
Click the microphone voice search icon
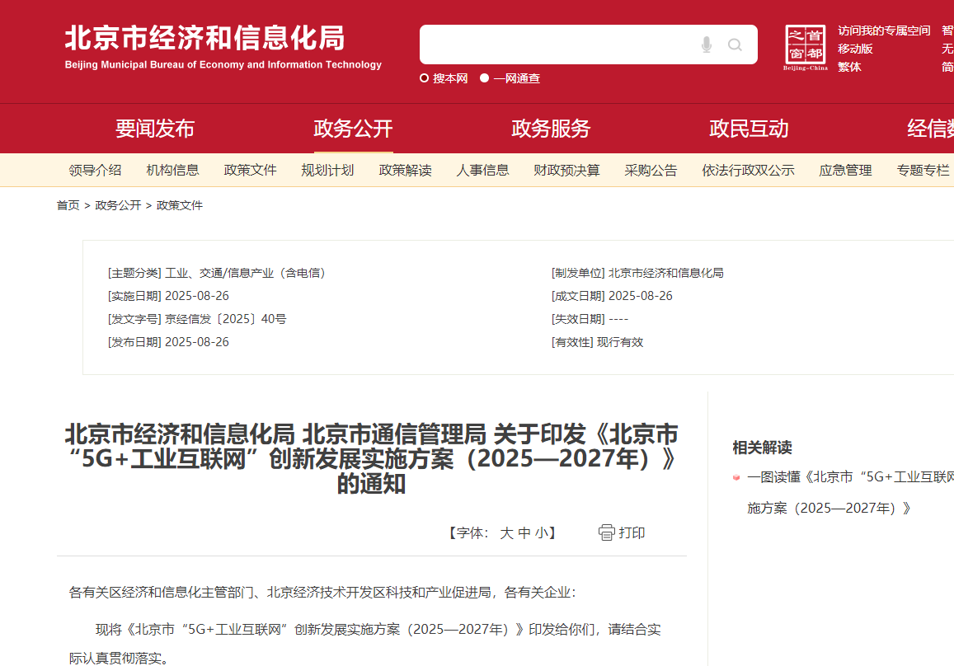[706, 45]
